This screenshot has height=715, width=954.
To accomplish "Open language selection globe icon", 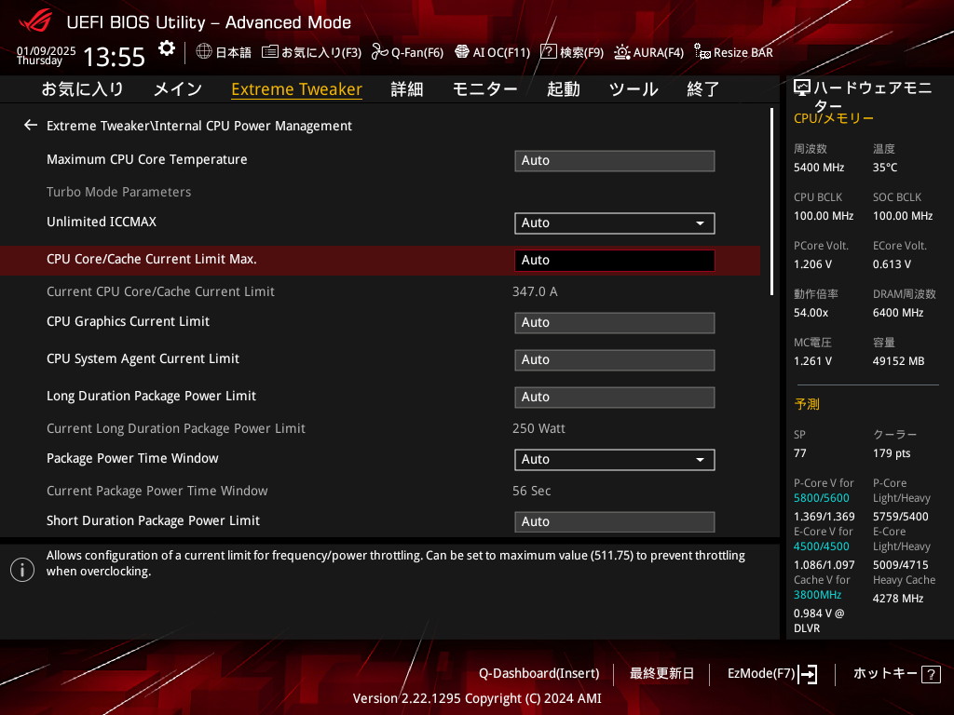I will pos(204,52).
